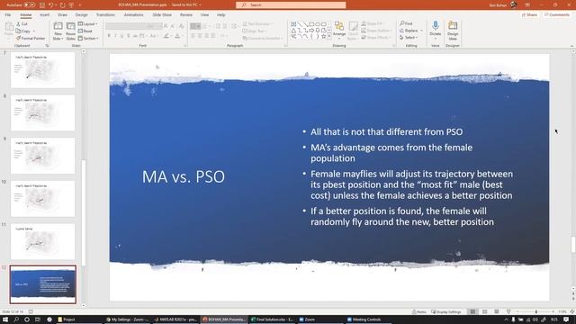Collapse the ribbon
The image size is (576, 324).
571,46
